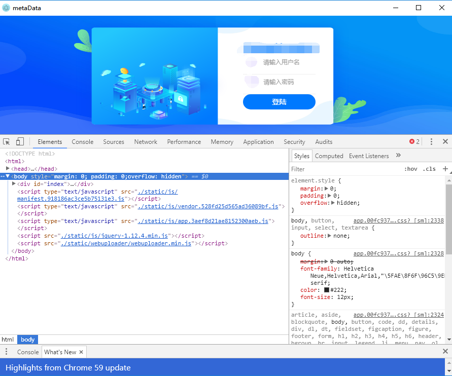
Task: Expand the margin shorthand in element.style
Action: pyautogui.click(x=326, y=189)
